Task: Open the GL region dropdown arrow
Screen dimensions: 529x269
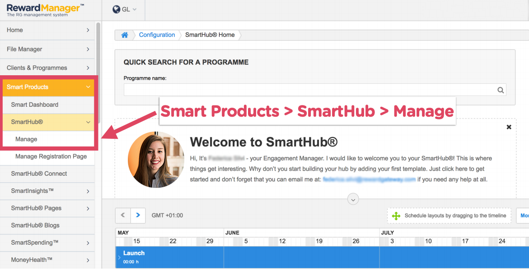Action: [x=135, y=9]
